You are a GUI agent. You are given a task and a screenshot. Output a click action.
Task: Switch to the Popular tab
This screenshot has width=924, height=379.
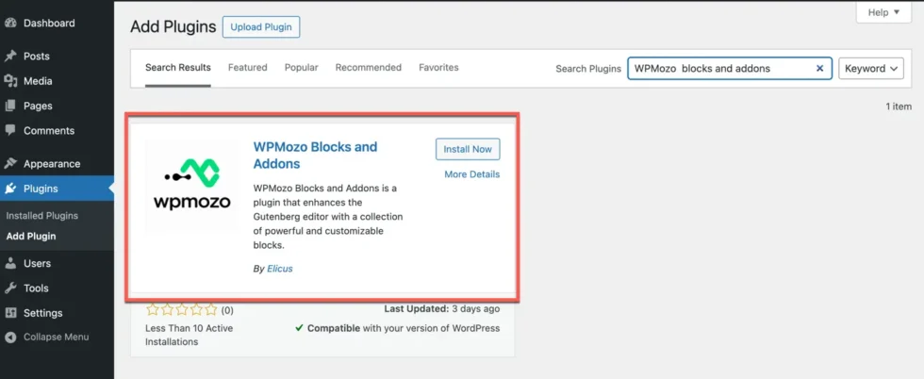pyautogui.click(x=301, y=68)
